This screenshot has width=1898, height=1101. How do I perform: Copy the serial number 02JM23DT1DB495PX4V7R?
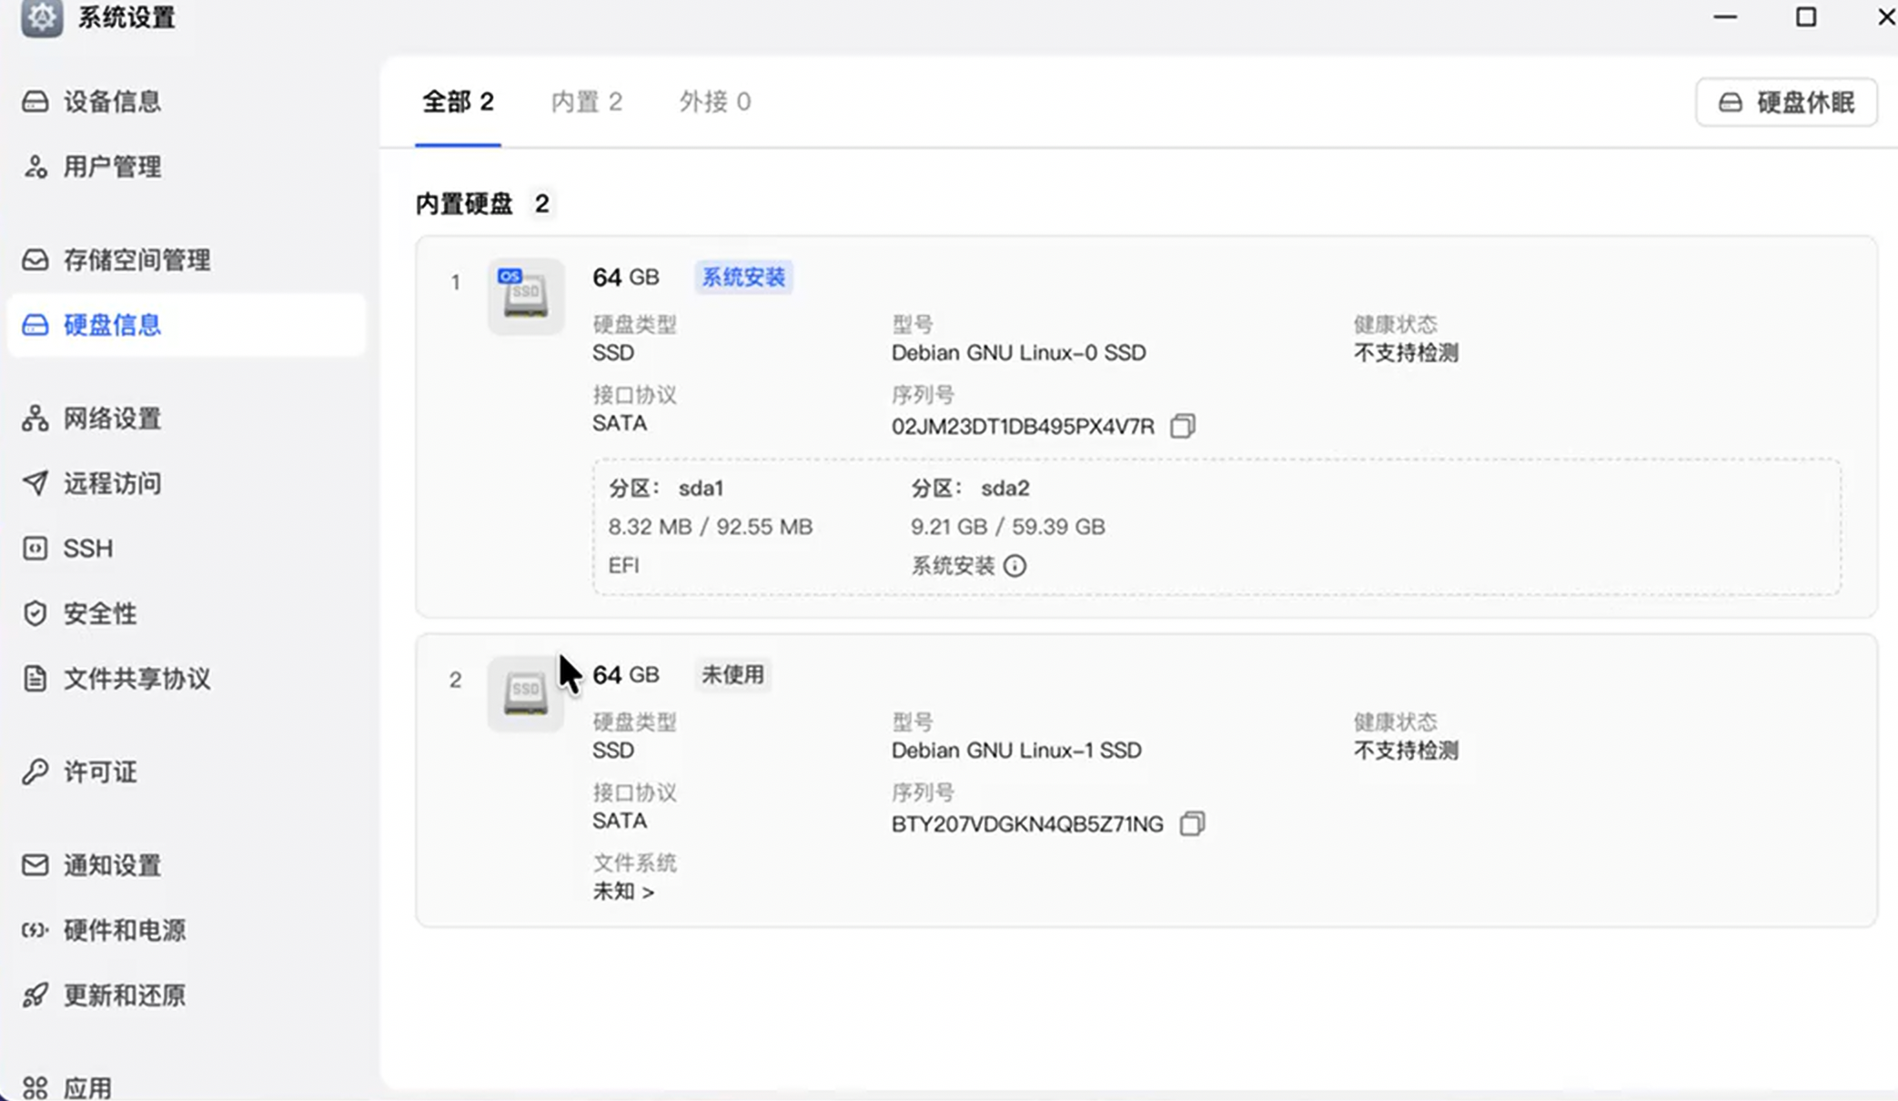click(x=1182, y=426)
